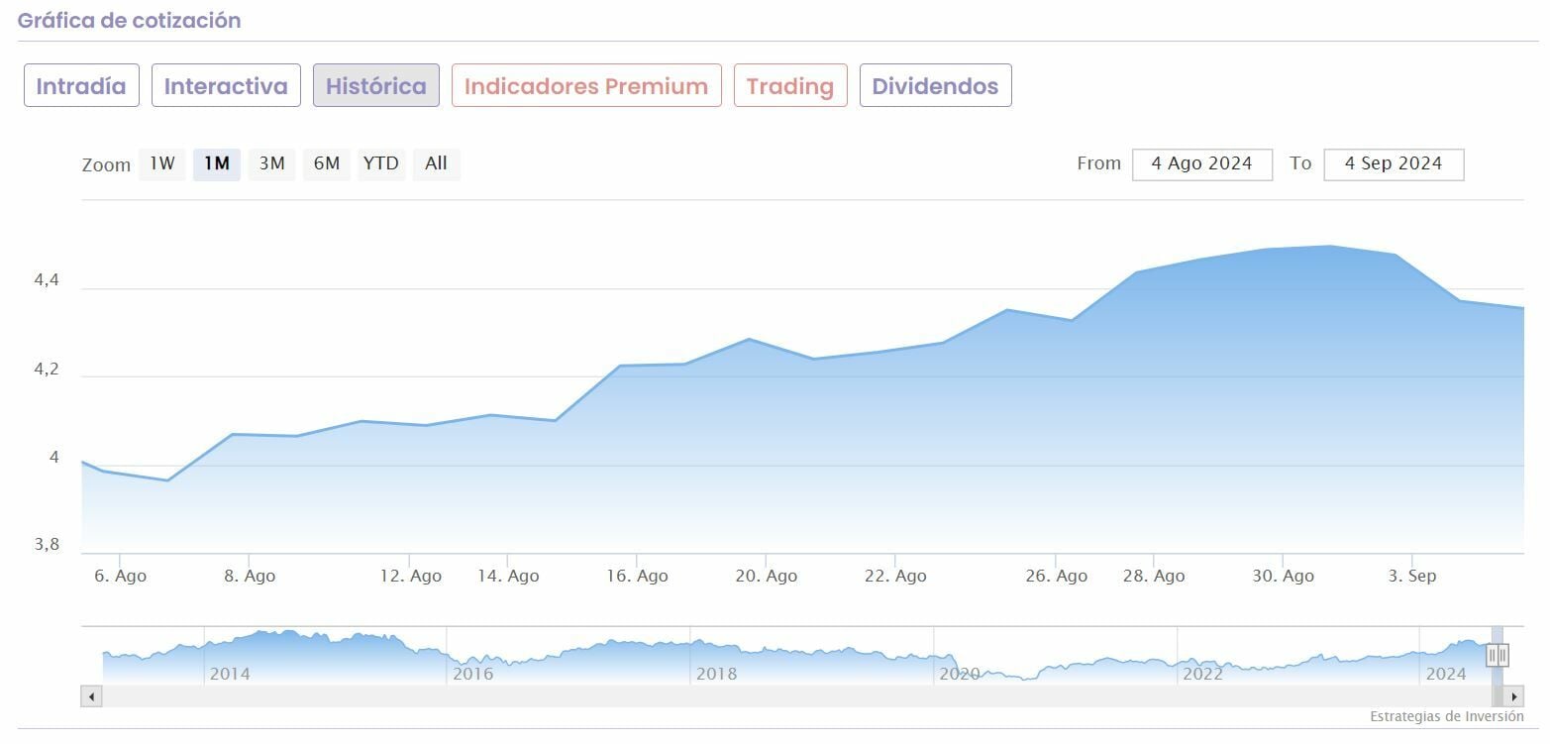Edit the From date field
Screen dimensions: 1550x744
1202,163
